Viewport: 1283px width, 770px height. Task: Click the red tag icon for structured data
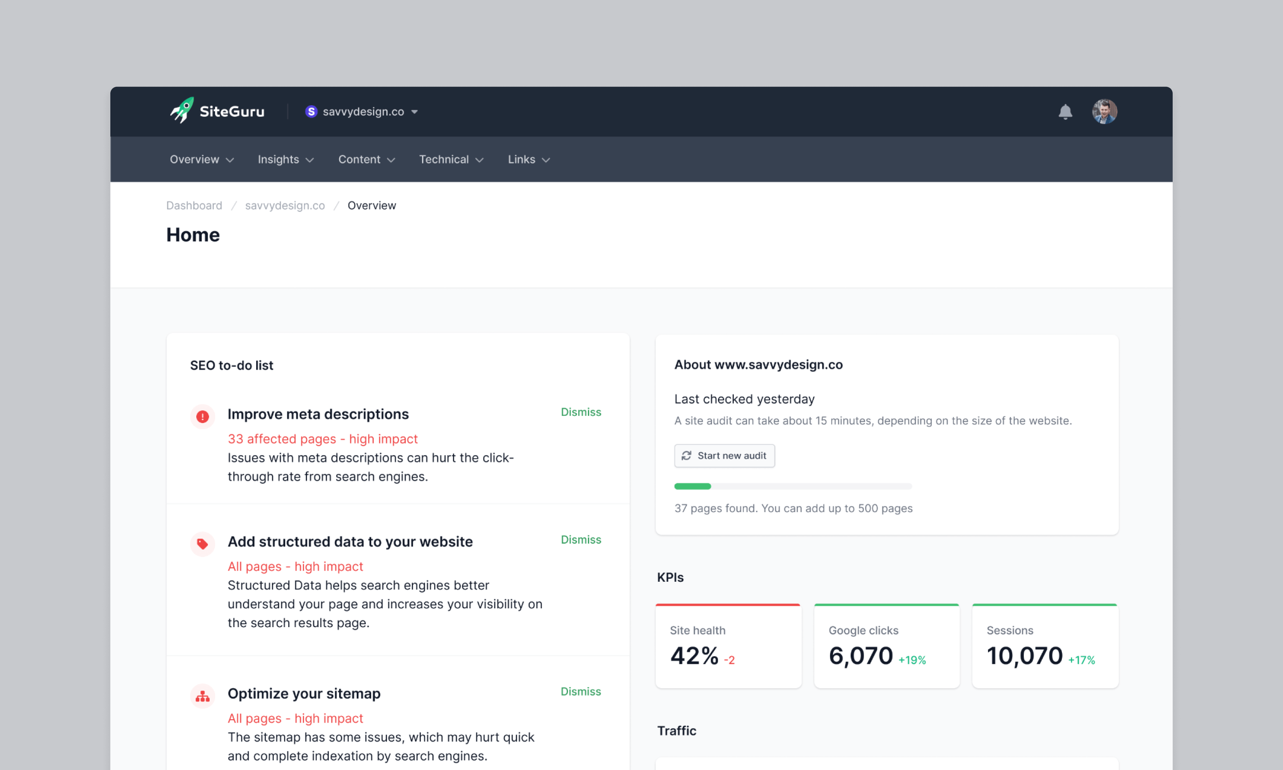point(202,544)
